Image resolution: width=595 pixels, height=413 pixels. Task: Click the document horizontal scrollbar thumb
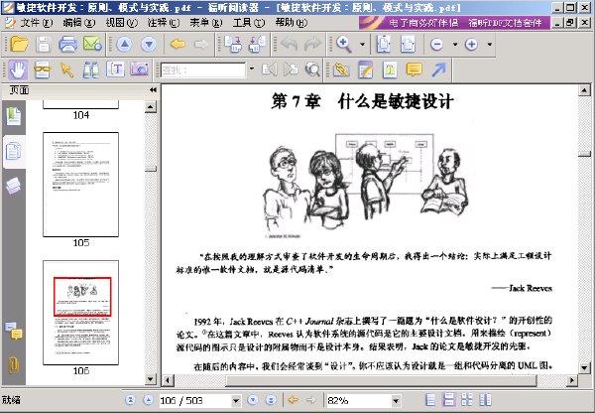tap(382, 380)
